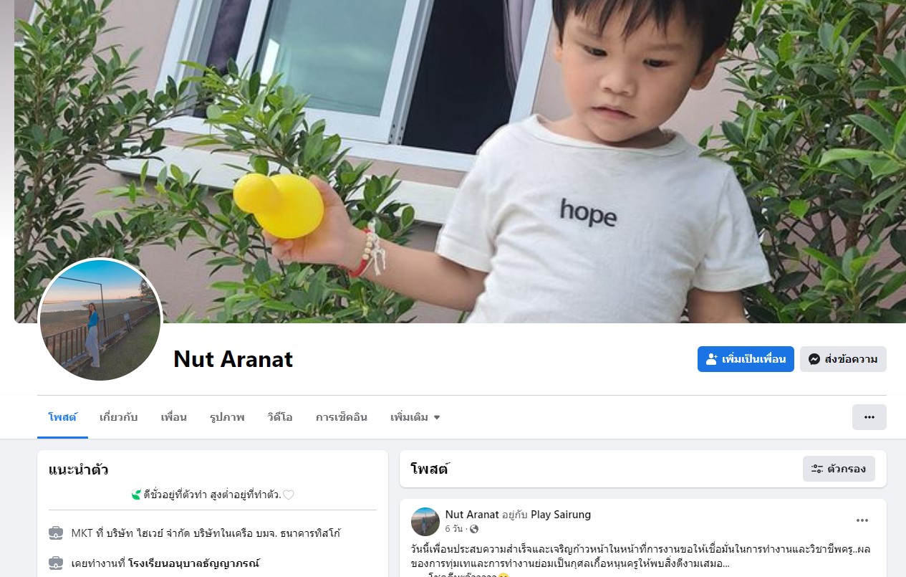Open the เพื่อน tab

point(173,417)
